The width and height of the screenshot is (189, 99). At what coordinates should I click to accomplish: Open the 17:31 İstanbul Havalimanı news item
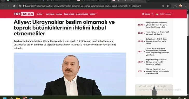tap(154, 71)
